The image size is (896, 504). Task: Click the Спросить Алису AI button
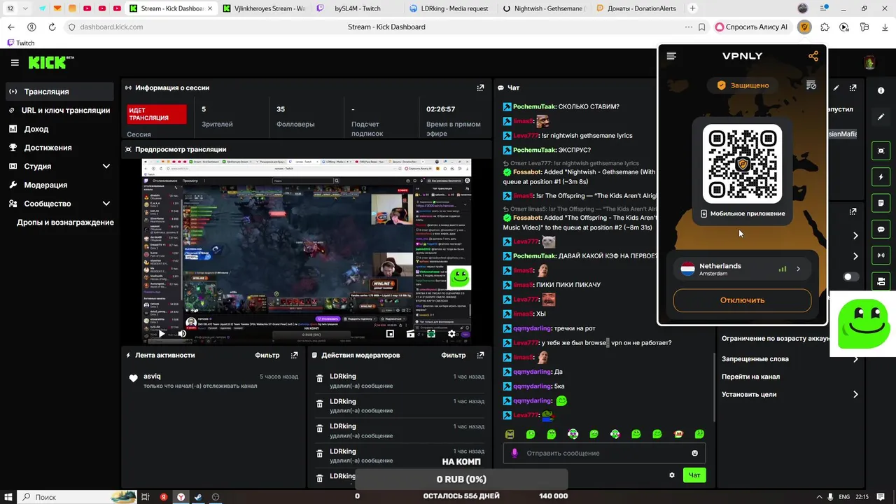(752, 27)
